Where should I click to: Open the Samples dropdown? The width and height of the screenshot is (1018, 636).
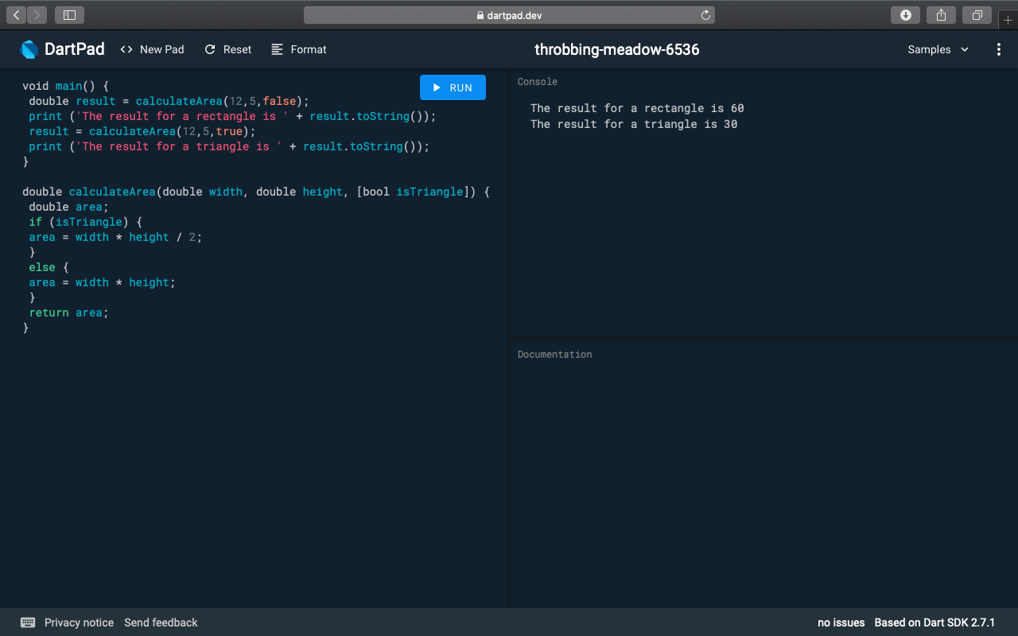pyautogui.click(x=938, y=49)
